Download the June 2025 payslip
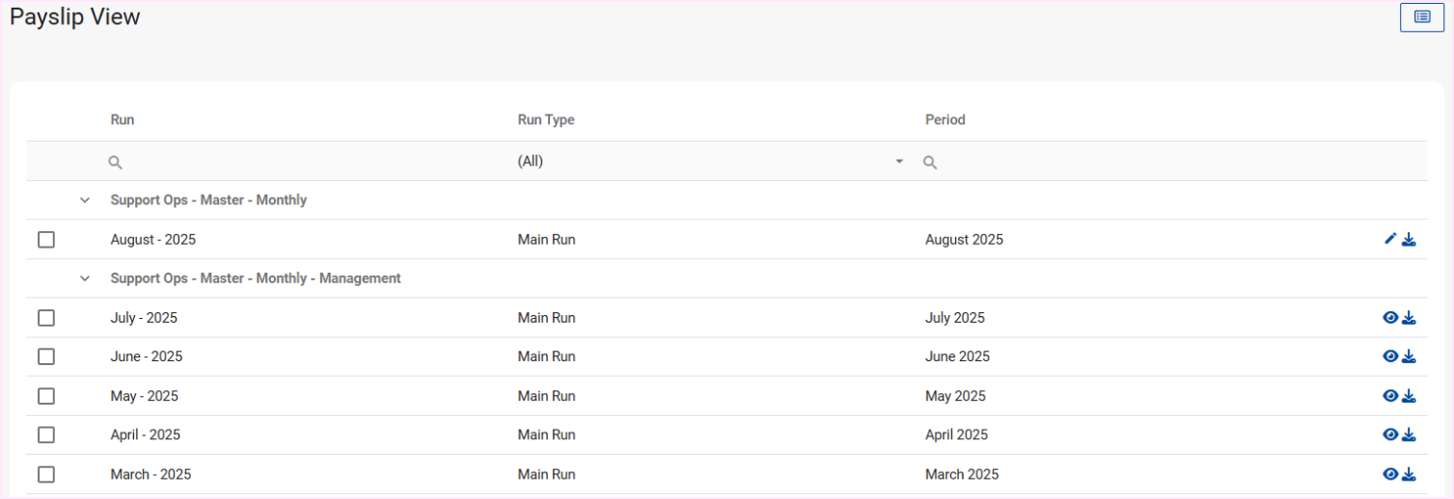The width and height of the screenshot is (1454, 499). pos(1409,356)
